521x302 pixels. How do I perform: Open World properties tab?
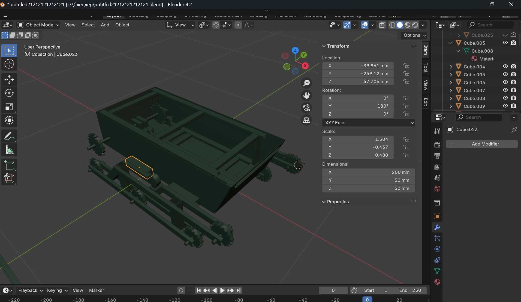click(437, 189)
